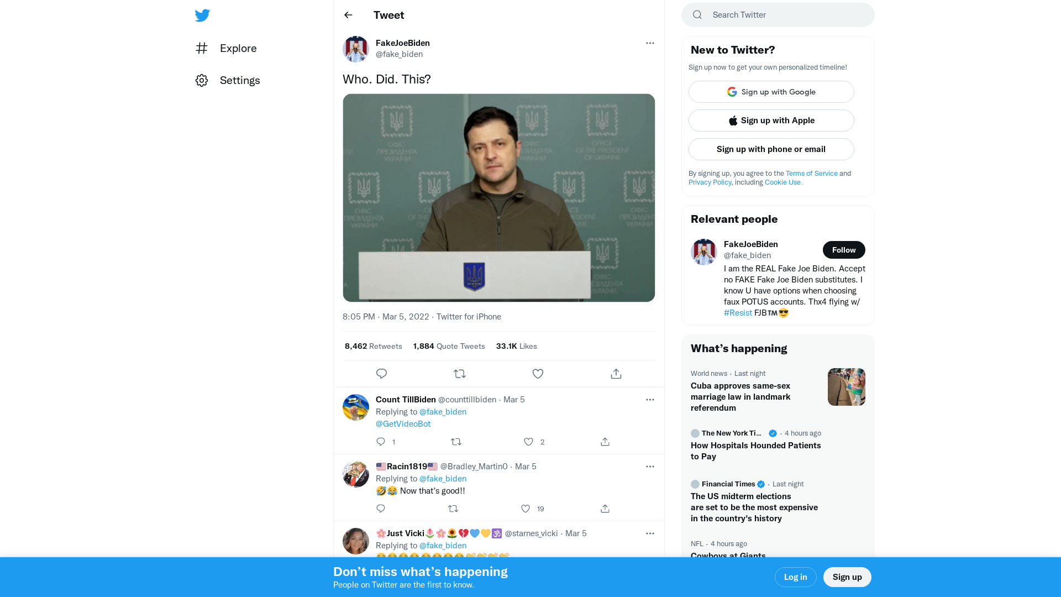Open the Explore hashtag icon
Screen dimensions: 1061x597
pos(202,48)
